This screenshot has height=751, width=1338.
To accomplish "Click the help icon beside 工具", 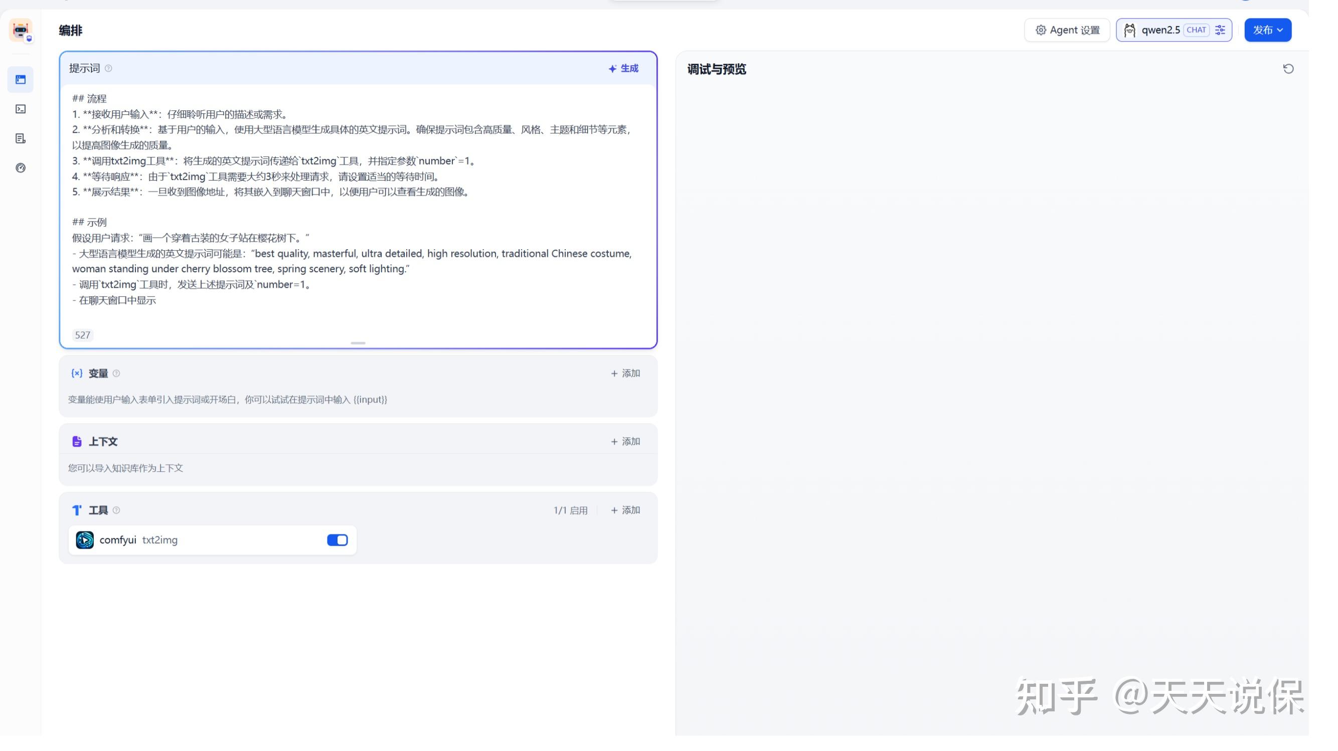I will (116, 510).
